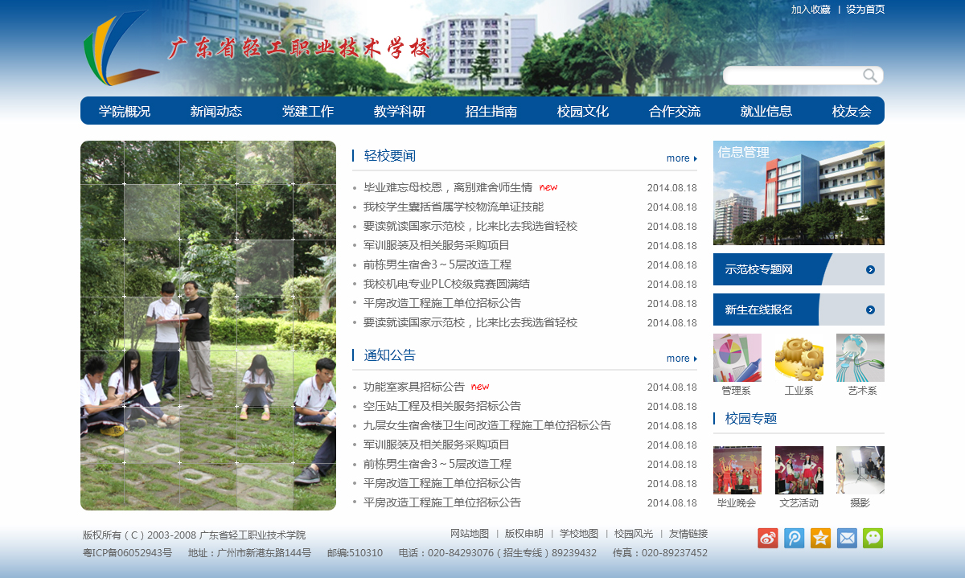The image size is (965, 578).
Task: Open the Weibo share icon
Action: (768, 538)
